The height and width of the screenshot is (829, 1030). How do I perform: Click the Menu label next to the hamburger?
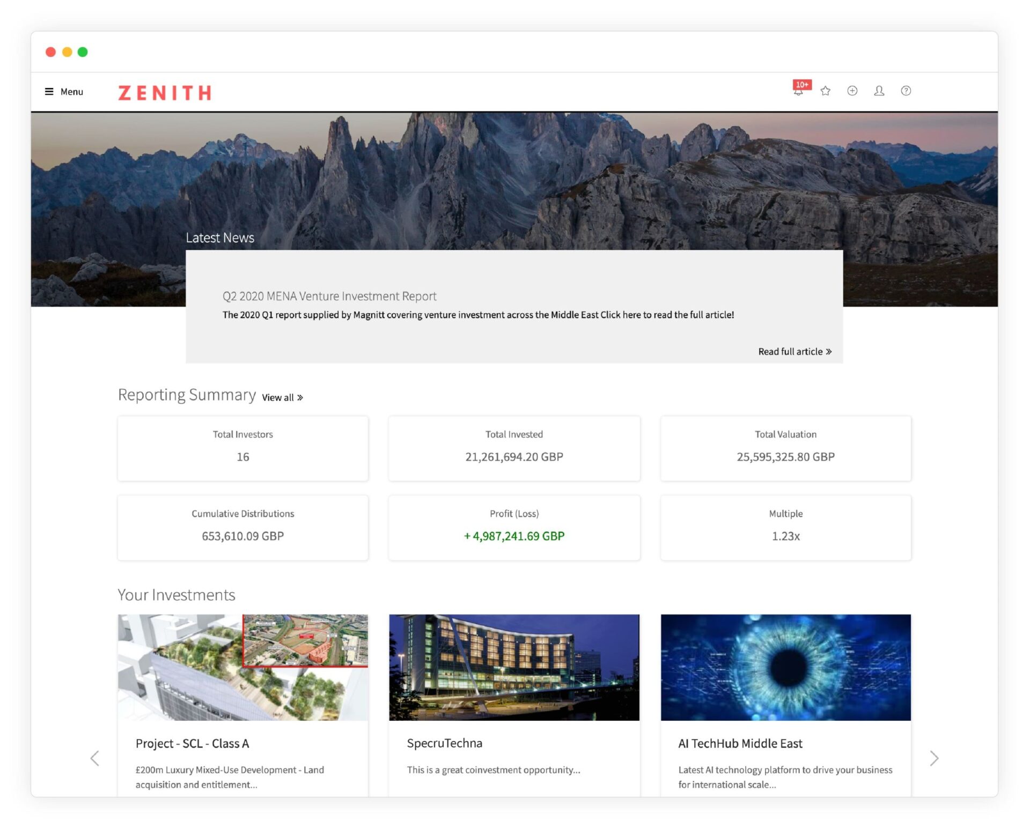click(x=71, y=92)
